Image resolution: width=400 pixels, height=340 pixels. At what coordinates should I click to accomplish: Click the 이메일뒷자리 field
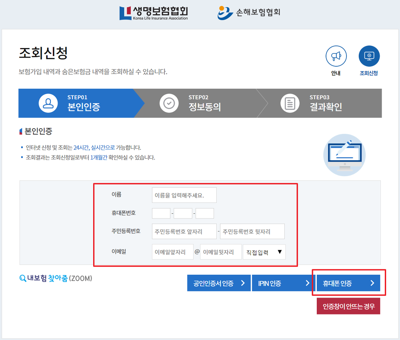coord(221,252)
